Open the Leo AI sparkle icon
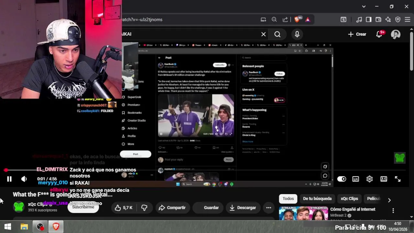 [388, 19]
